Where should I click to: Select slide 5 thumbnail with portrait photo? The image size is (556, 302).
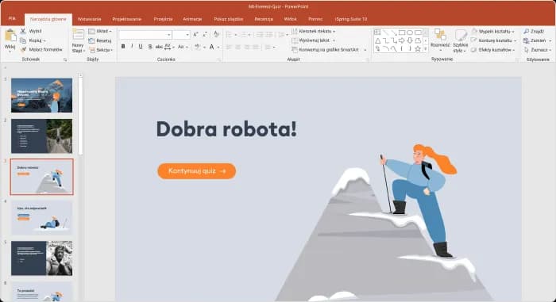coord(41,258)
